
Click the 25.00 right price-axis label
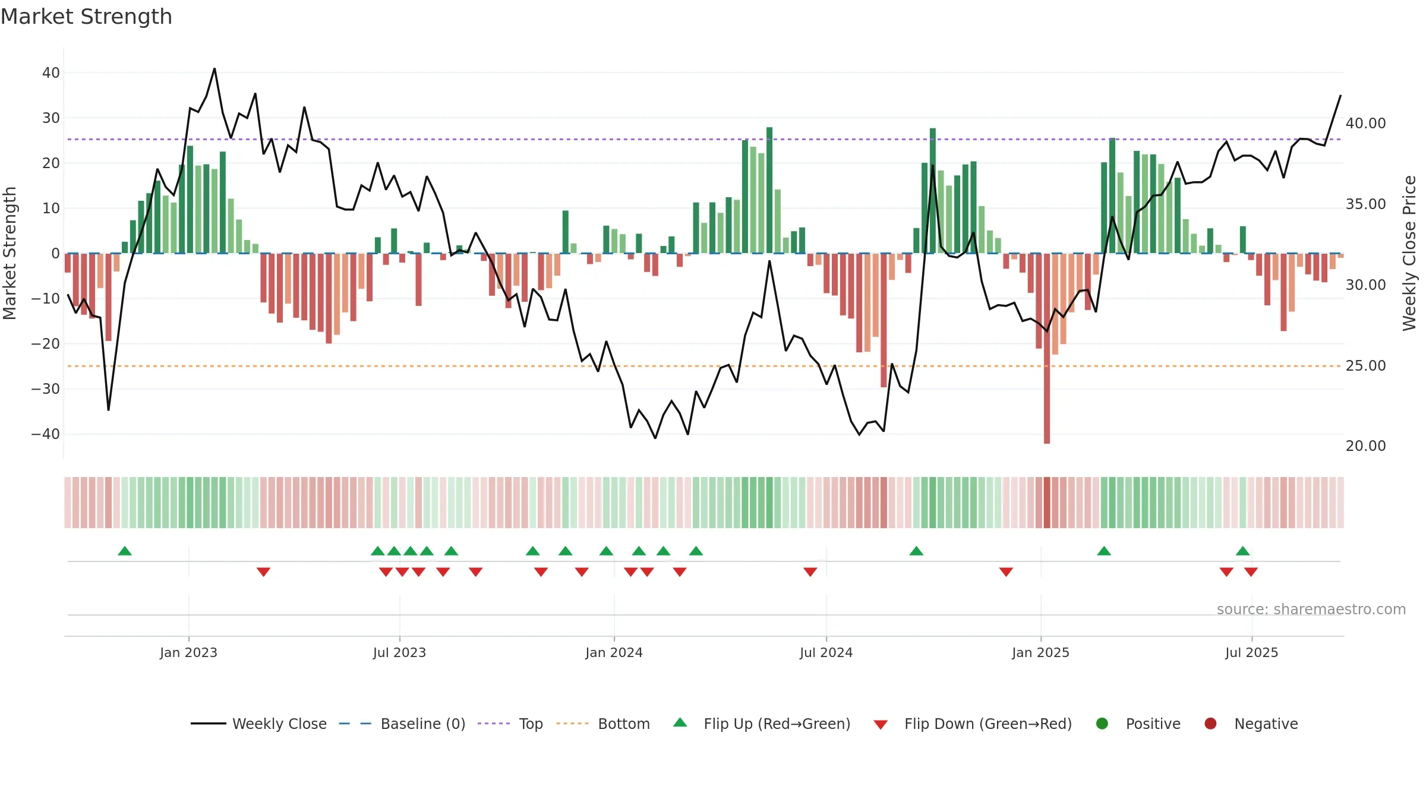point(1365,365)
